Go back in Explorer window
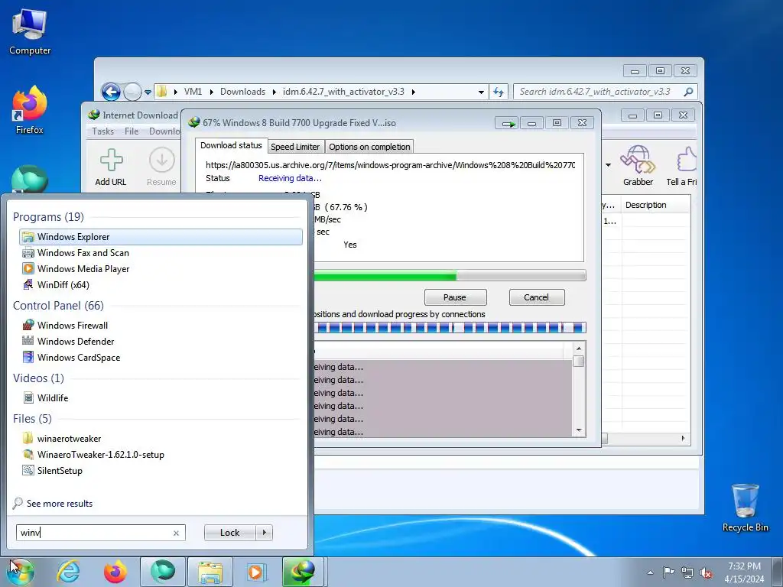Image resolution: width=783 pixels, height=587 pixels. tap(111, 92)
